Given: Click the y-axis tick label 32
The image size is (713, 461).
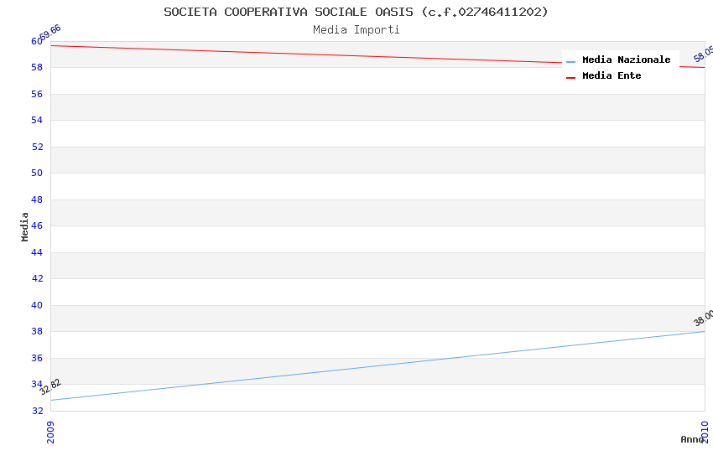Looking at the screenshot, I should [x=37, y=411].
